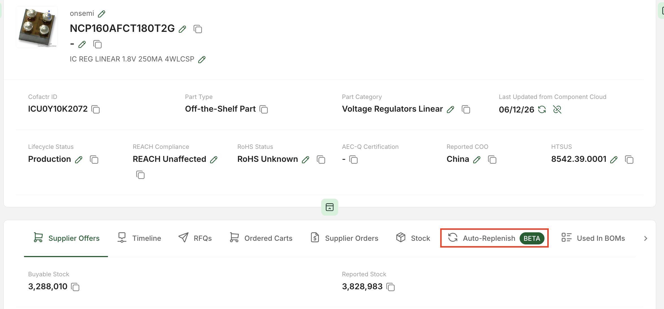
Task: Click the 3,288,010 buyable stock value
Action: (48, 286)
